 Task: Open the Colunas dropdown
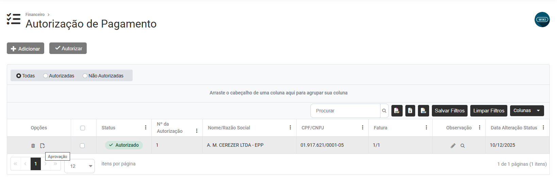point(527,111)
